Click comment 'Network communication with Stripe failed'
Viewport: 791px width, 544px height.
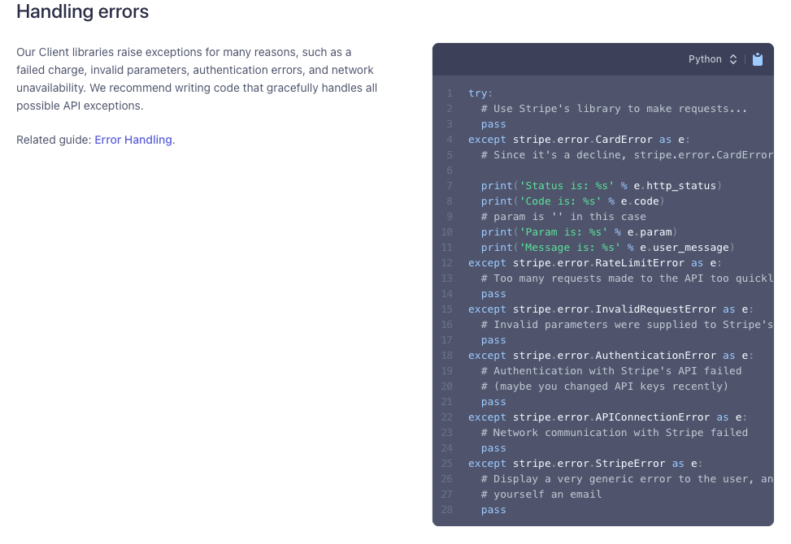click(x=614, y=433)
